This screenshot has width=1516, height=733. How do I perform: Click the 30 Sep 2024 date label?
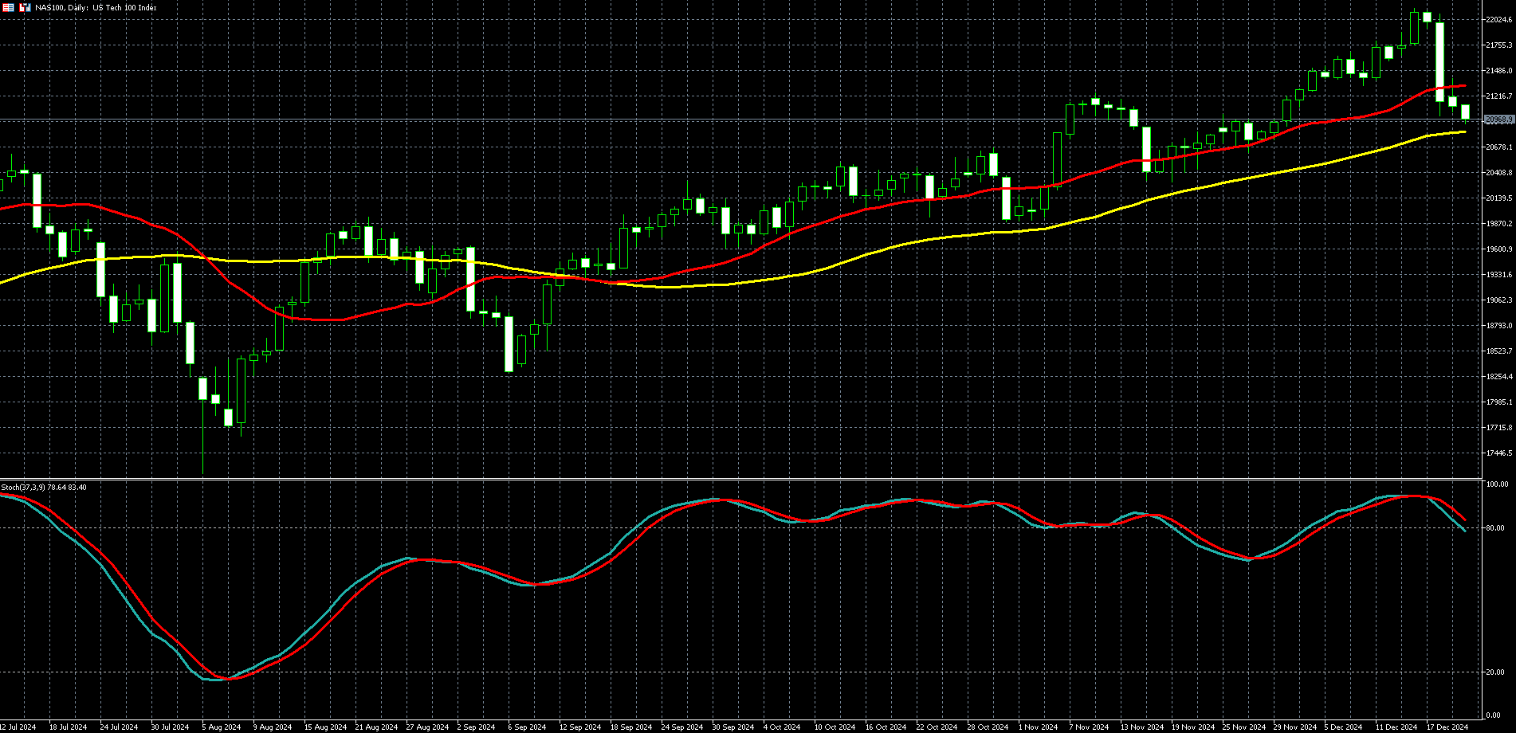click(x=733, y=727)
